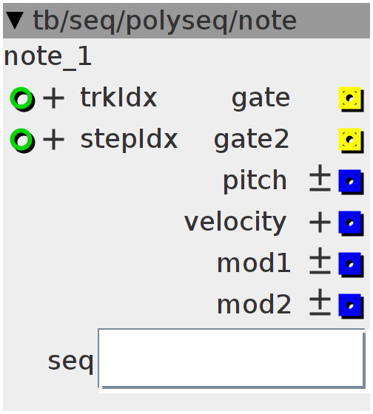Click the yellow gate2 outlet square
The image size is (373, 414).
click(350, 140)
